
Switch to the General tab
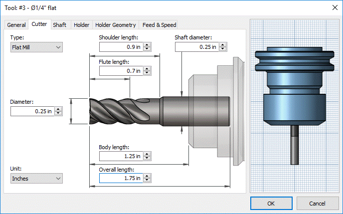pyautogui.click(x=16, y=25)
